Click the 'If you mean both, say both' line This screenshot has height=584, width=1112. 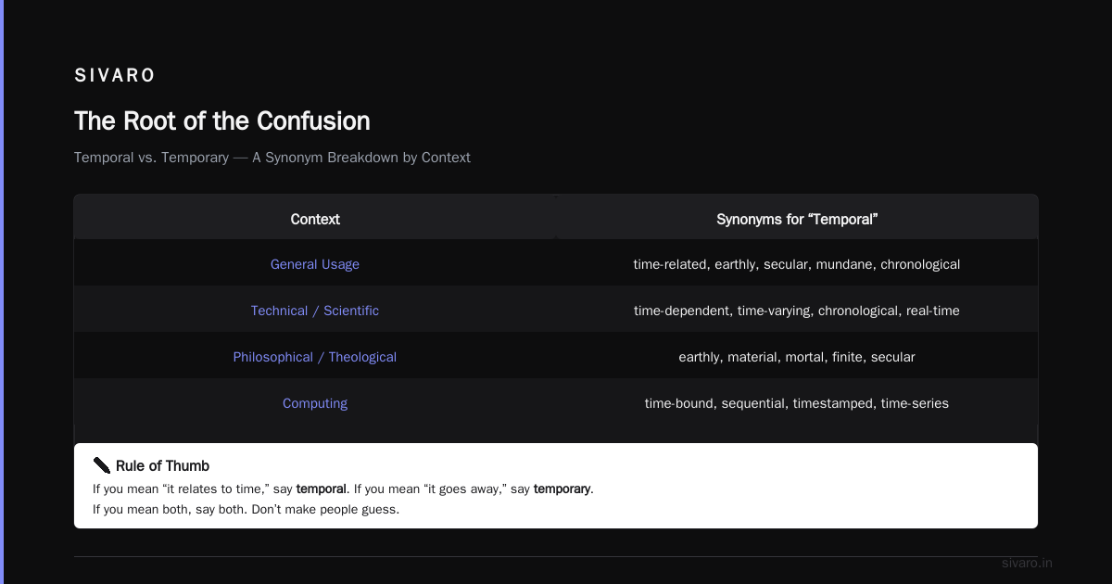coord(246,509)
